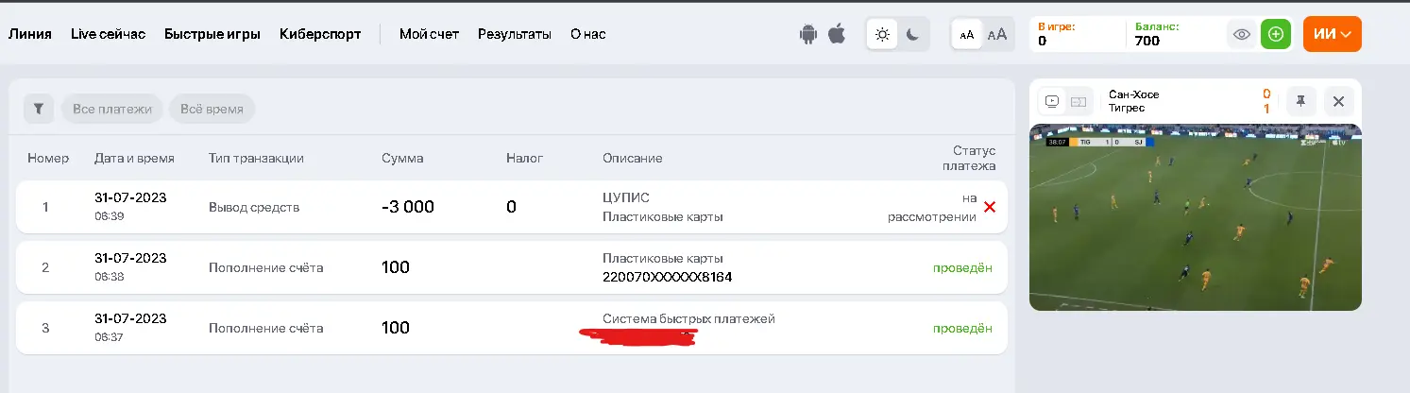1410x393 pixels.
Task: Close the Сан-Хосе Тигрес video widget
Action: coord(1338,101)
